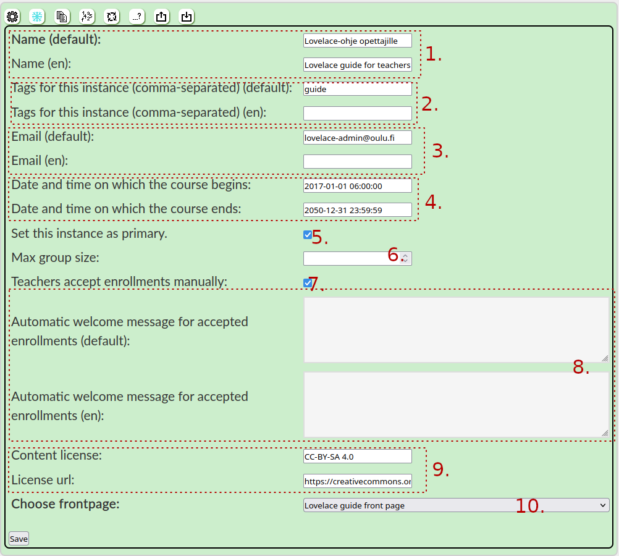
Task: Clone the instance using the copy icon
Action: (x=62, y=17)
